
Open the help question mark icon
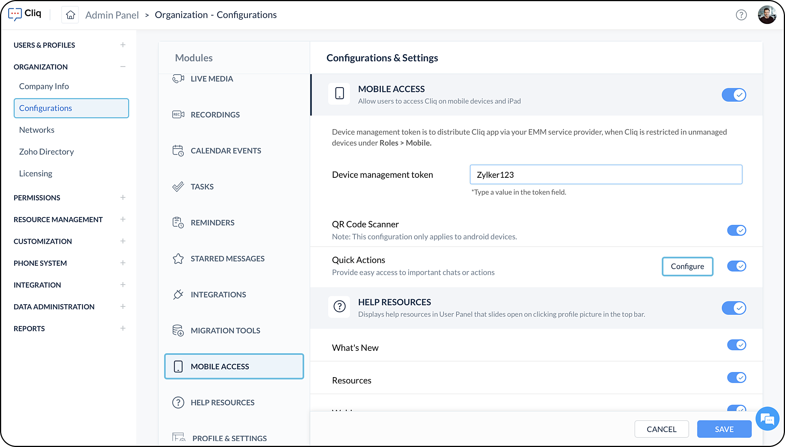pyautogui.click(x=741, y=15)
